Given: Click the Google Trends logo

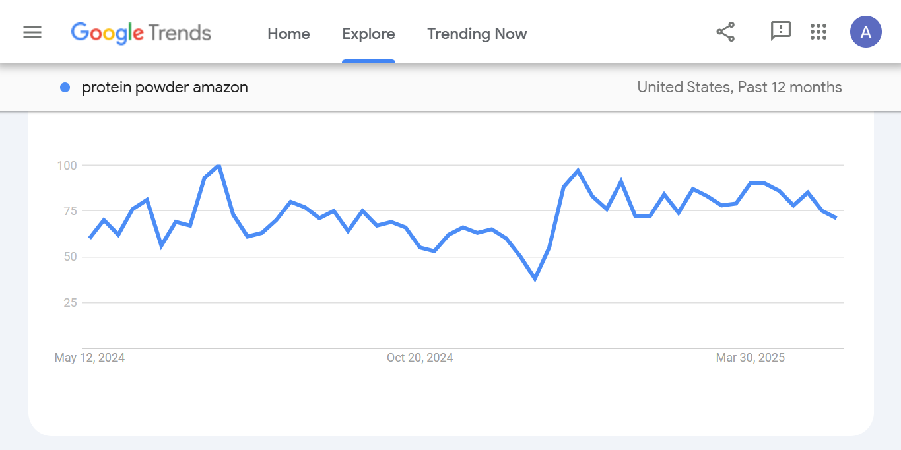Looking at the screenshot, I should coord(141,32).
